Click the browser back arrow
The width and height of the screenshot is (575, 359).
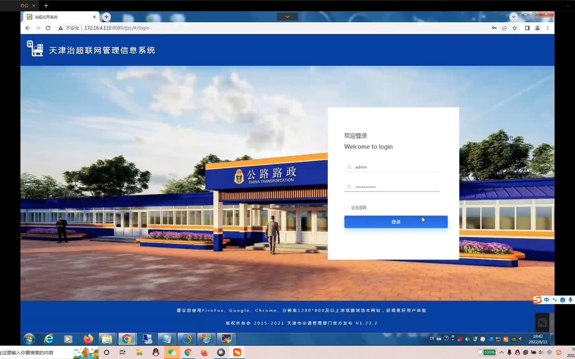pos(28,28)
